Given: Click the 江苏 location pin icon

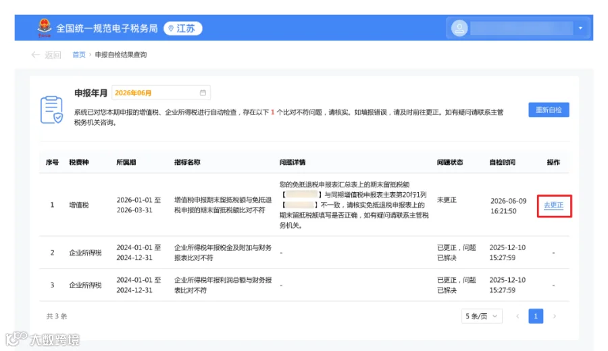Looking at the screenshot, I should [x=171, y=28].
